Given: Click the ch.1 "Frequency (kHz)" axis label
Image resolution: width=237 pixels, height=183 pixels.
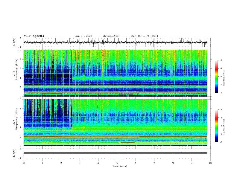Looking at the screenshot, I should pos(17,69).
